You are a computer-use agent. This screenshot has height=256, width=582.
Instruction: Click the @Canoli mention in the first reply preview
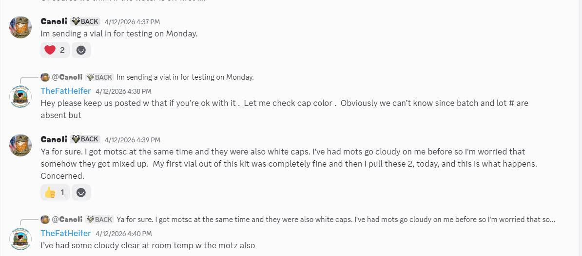[x=67, y=77]
